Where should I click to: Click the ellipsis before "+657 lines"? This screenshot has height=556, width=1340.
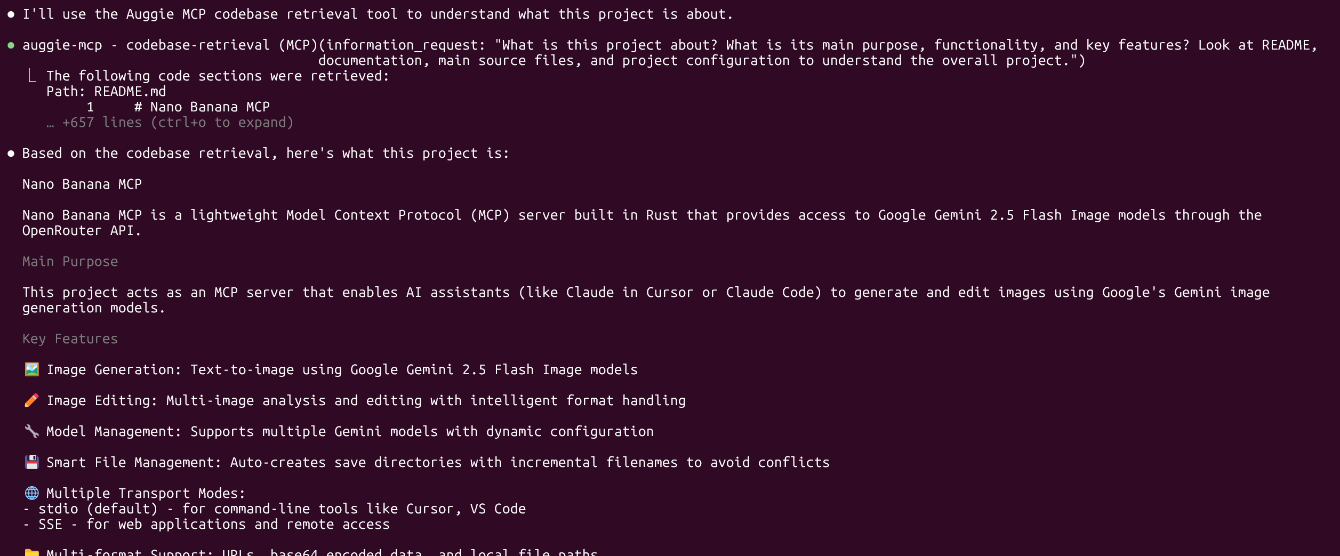coord(50,123)
